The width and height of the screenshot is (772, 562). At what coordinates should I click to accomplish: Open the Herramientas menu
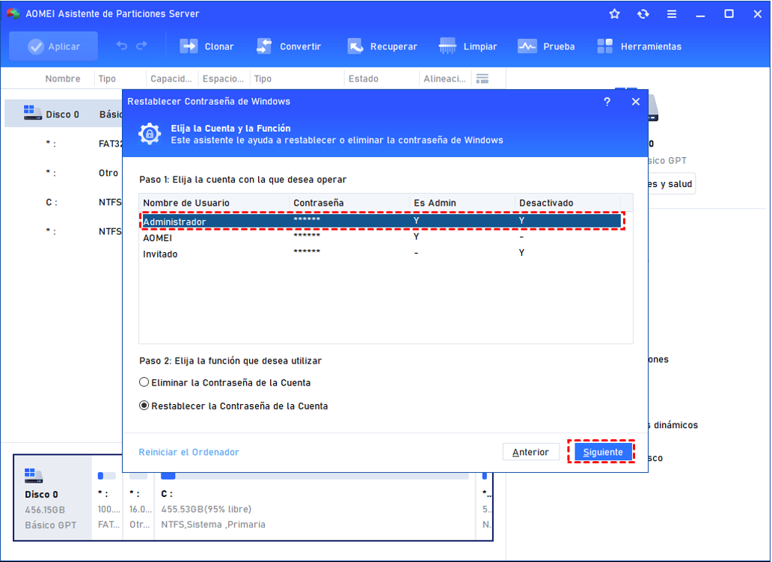coord(639,46)
